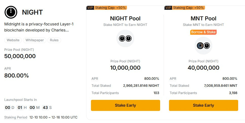Click the NIGHT Pool paired token icon
The width and height of the screenshot is (245, 123).
[125, 38]
